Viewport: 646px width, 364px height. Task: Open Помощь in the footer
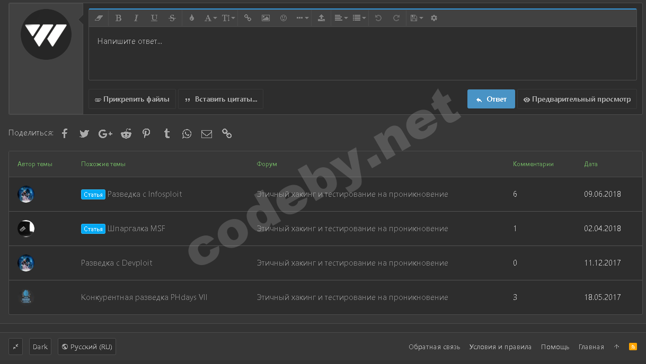[555, 347]
